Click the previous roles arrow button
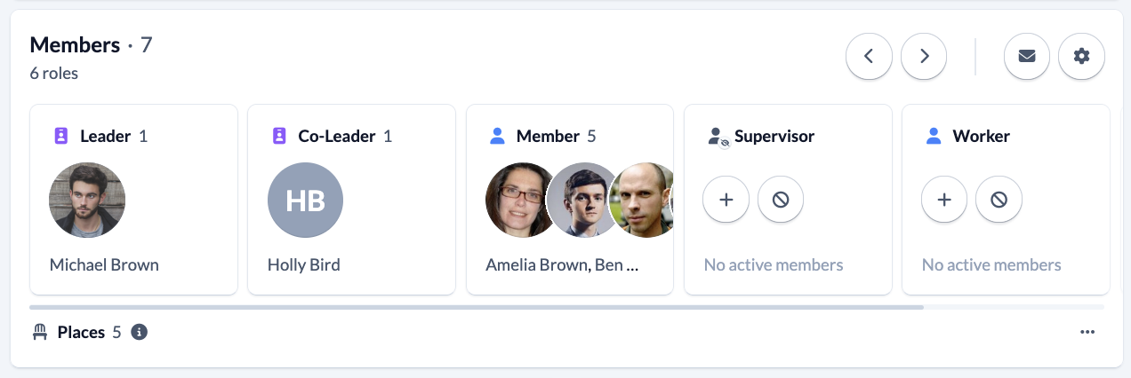 pos(869,56)
